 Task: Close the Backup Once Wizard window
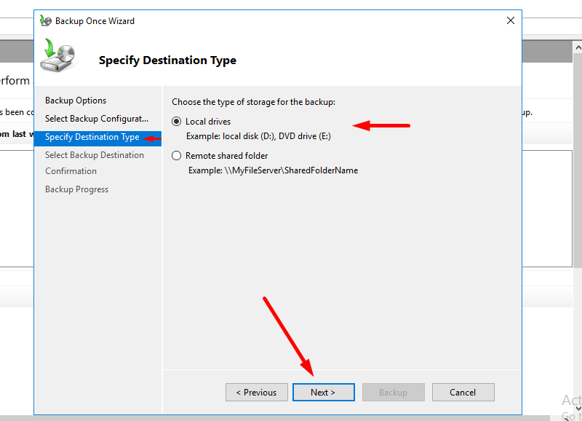click(x=511, y=21)
